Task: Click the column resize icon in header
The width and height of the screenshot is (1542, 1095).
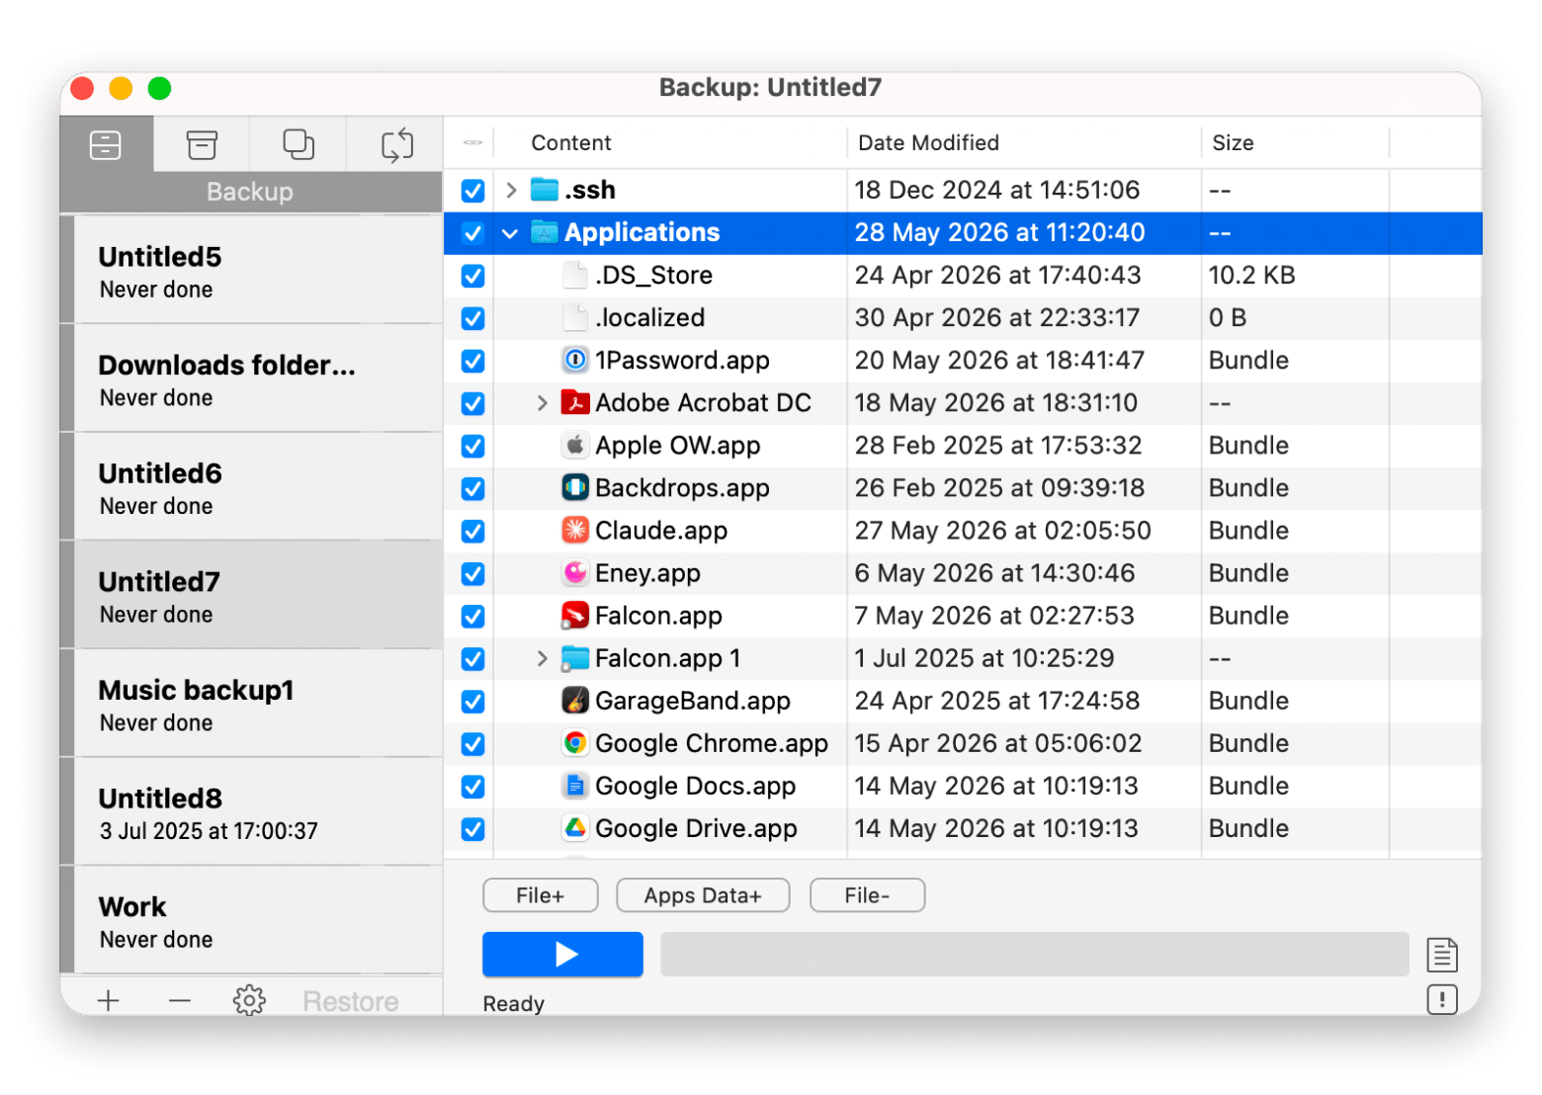Action: point(472,142)
